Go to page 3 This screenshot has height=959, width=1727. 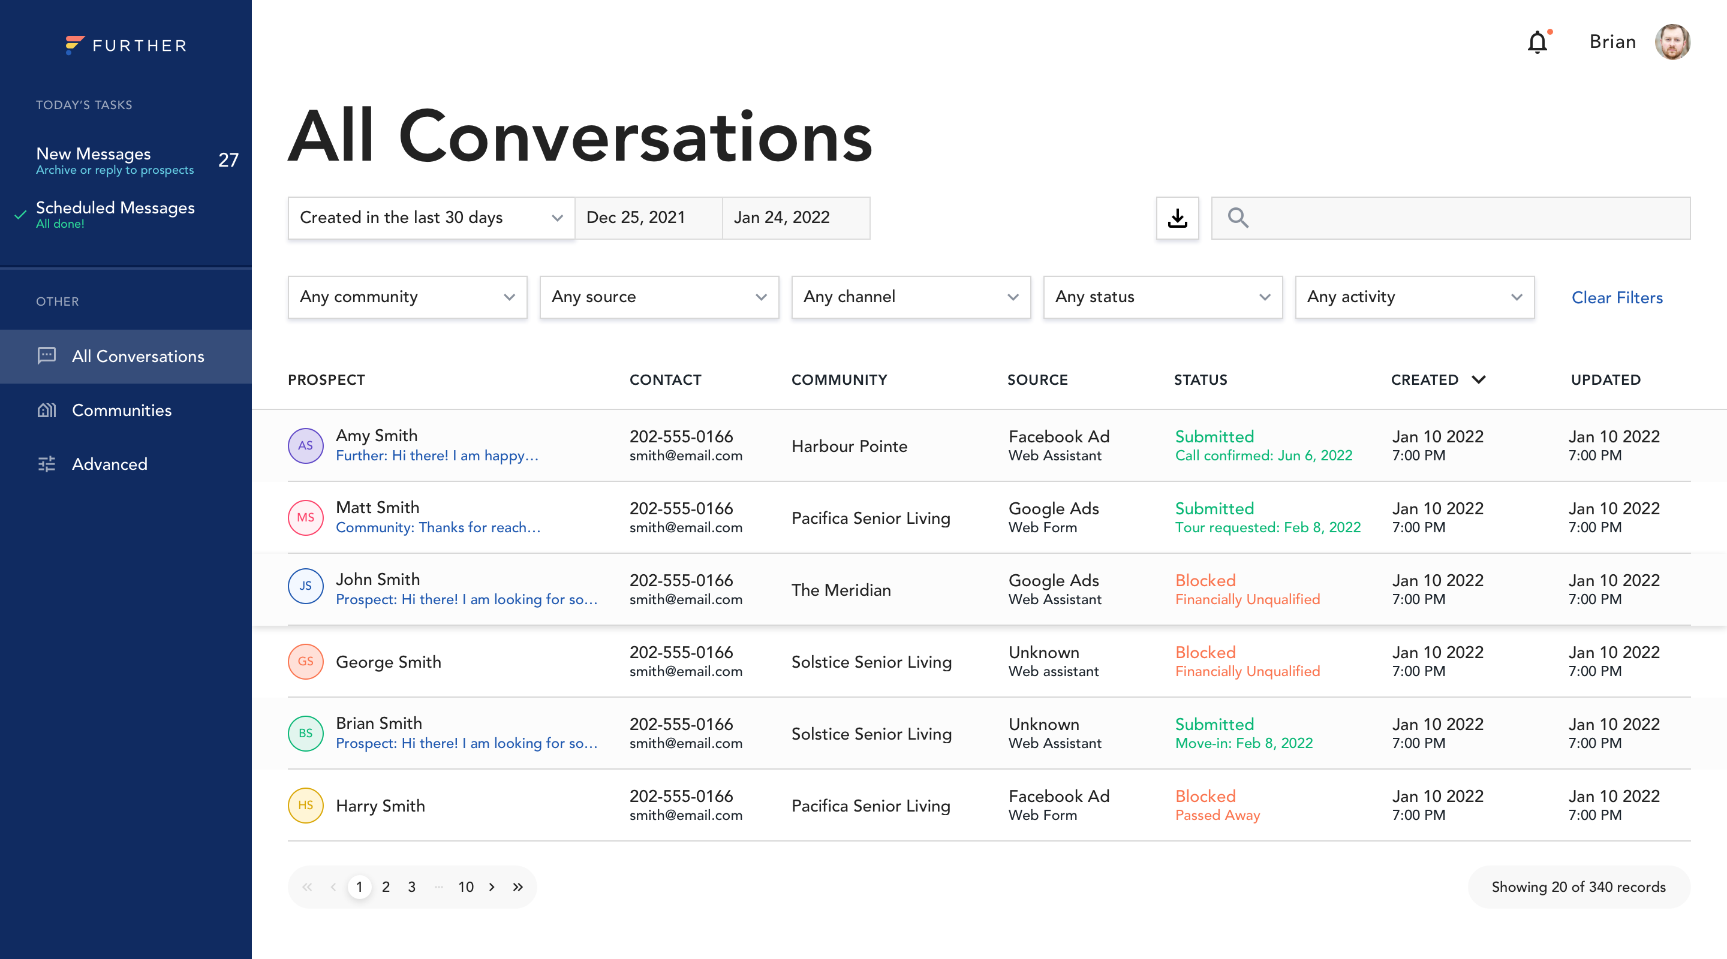411,886
